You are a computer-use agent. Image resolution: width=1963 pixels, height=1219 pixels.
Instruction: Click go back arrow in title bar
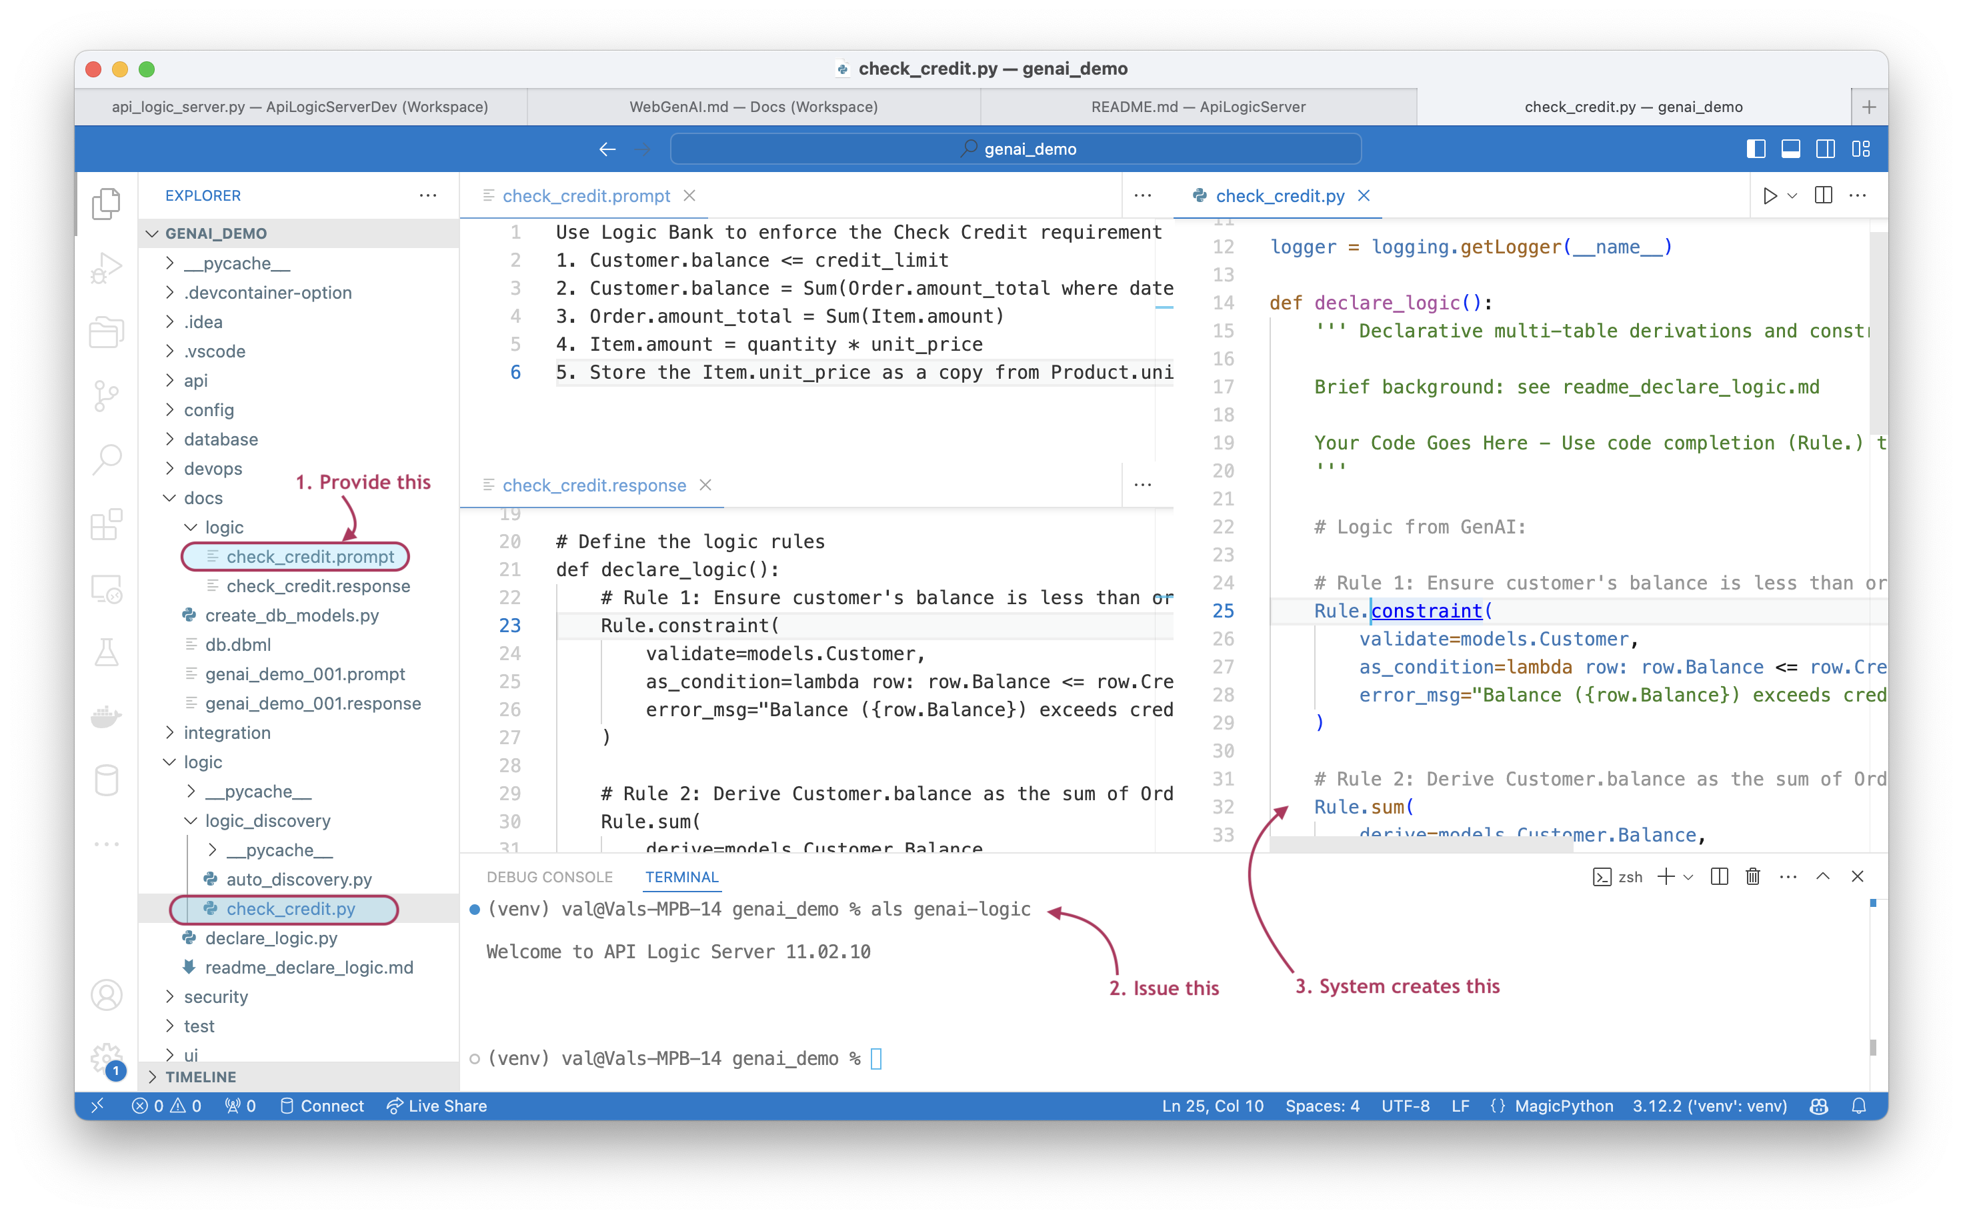608,149
